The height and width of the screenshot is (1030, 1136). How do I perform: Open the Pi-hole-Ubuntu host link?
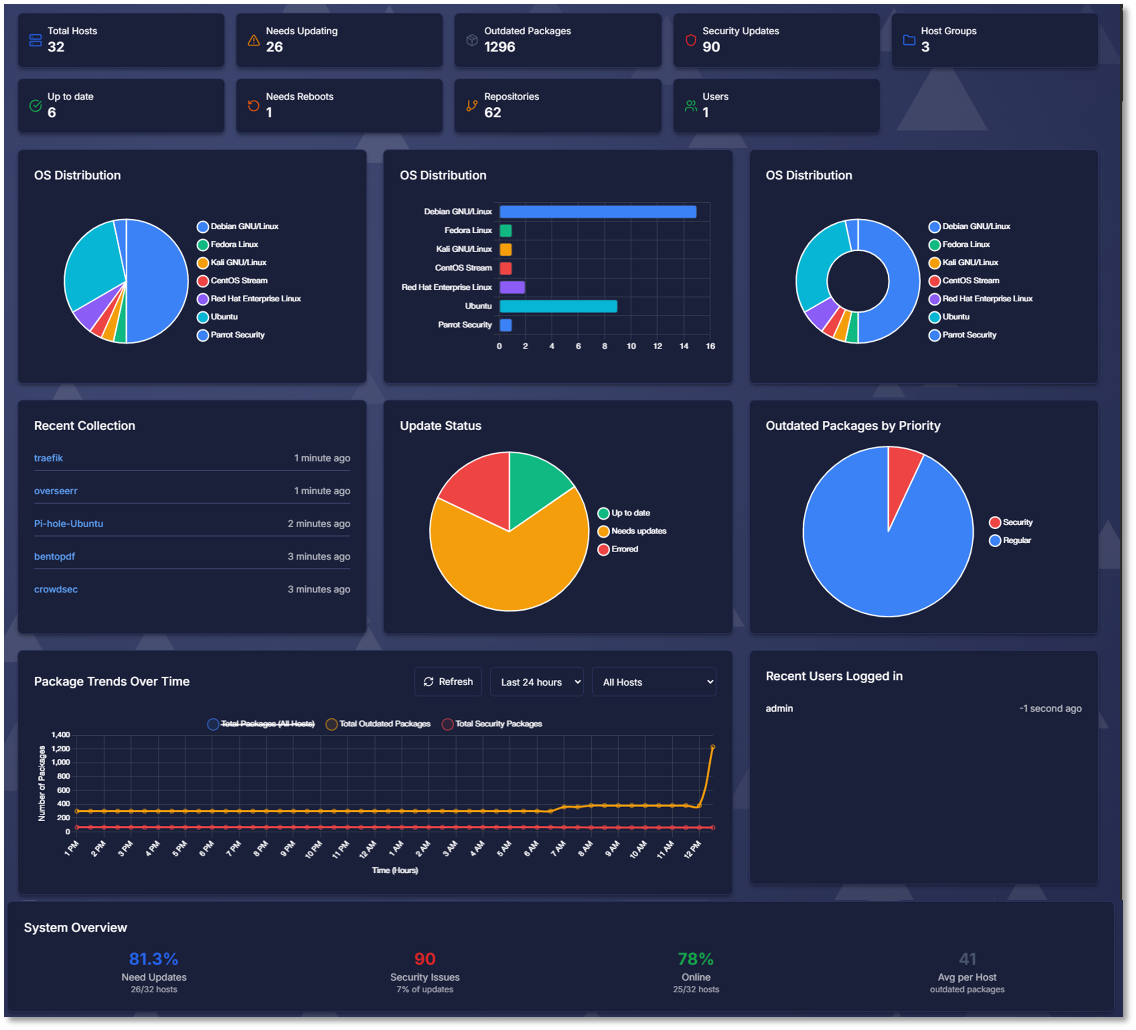coord(69,523)
